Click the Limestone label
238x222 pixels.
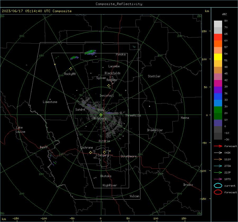[x=50, y=102]
